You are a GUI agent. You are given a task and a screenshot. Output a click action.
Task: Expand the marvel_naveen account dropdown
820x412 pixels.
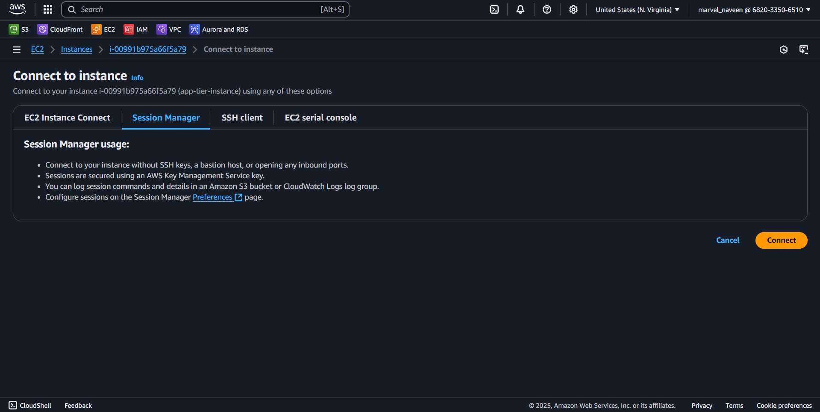[x=754, y=9]
